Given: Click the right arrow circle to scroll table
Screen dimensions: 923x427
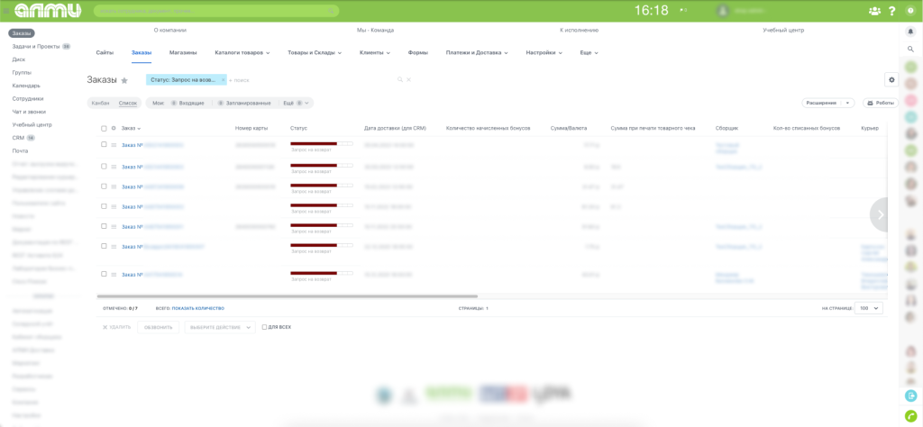Looking at the screenshot, I should pyautogui.click(x=881, y=214).
